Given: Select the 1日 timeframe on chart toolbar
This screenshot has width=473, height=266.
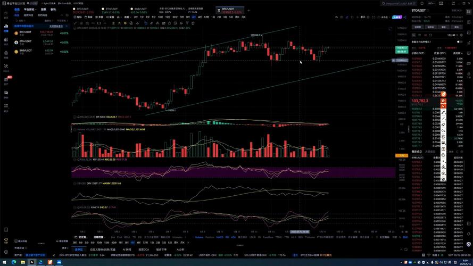Looking at the screenshot, I should coord(212,17).
